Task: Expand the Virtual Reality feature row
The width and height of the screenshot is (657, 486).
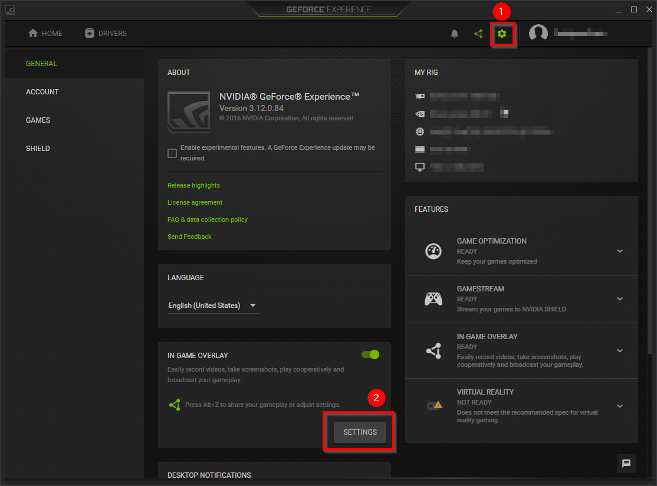Action: click(620, 406)
